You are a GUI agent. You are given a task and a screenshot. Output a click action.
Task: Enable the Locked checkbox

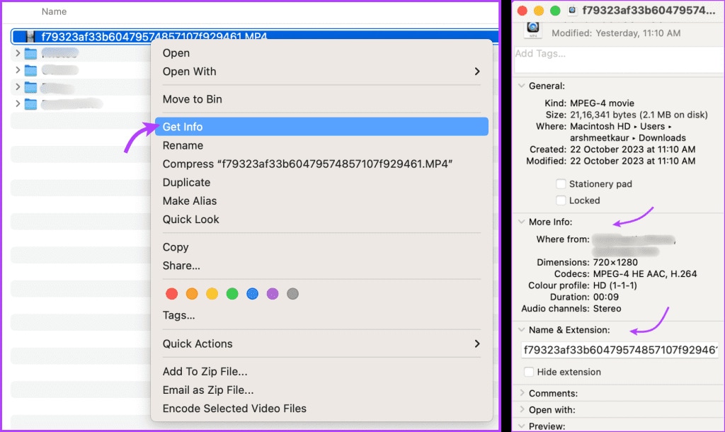(561, 200)
